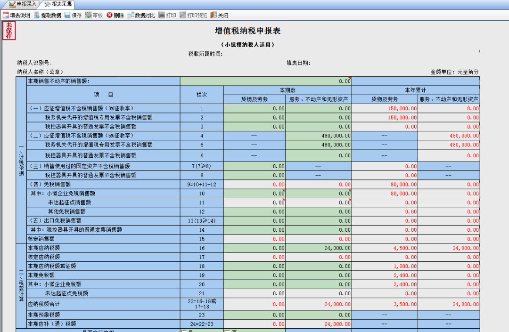Screen dimensions: 509x332
Task: Click the 填表日期 date field
Action: [x=330, y=63]
